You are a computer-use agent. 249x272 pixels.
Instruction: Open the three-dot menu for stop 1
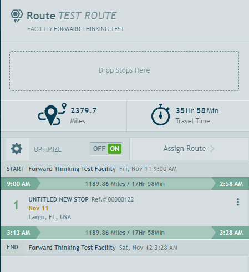[238, 202]
